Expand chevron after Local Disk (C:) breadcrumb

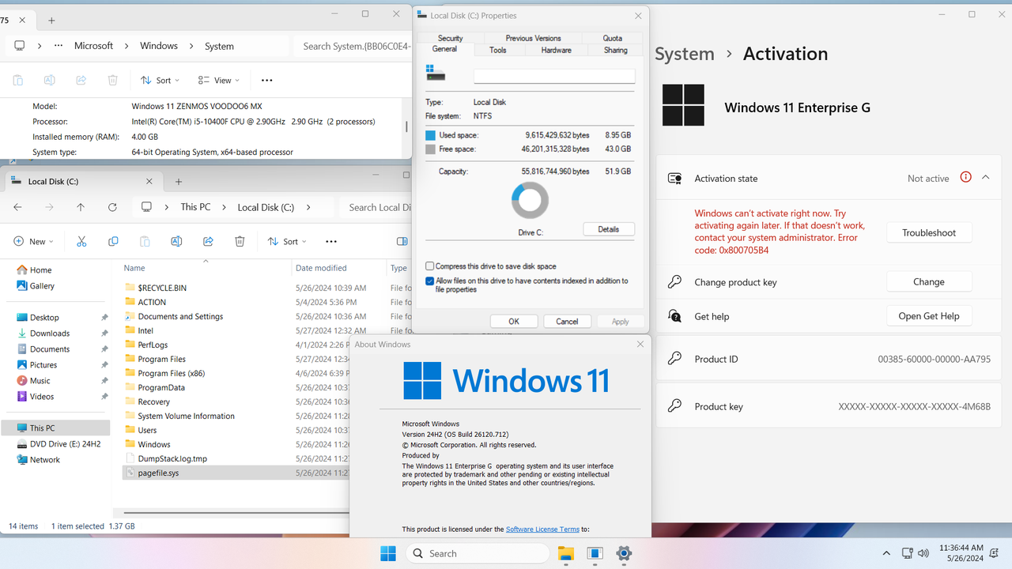[x=308, y=207]
